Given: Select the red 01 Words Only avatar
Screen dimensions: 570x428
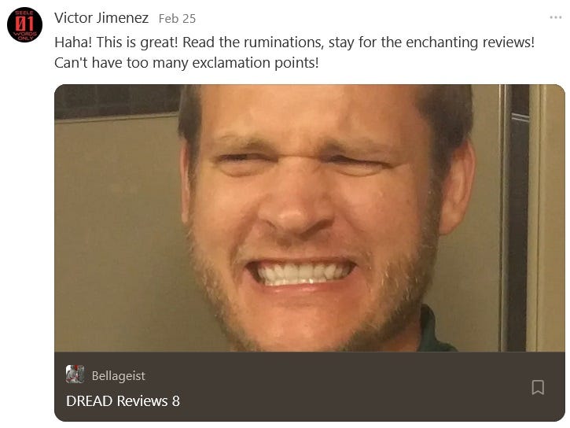Looking at the screenshot, I should (x=24, y=24).
